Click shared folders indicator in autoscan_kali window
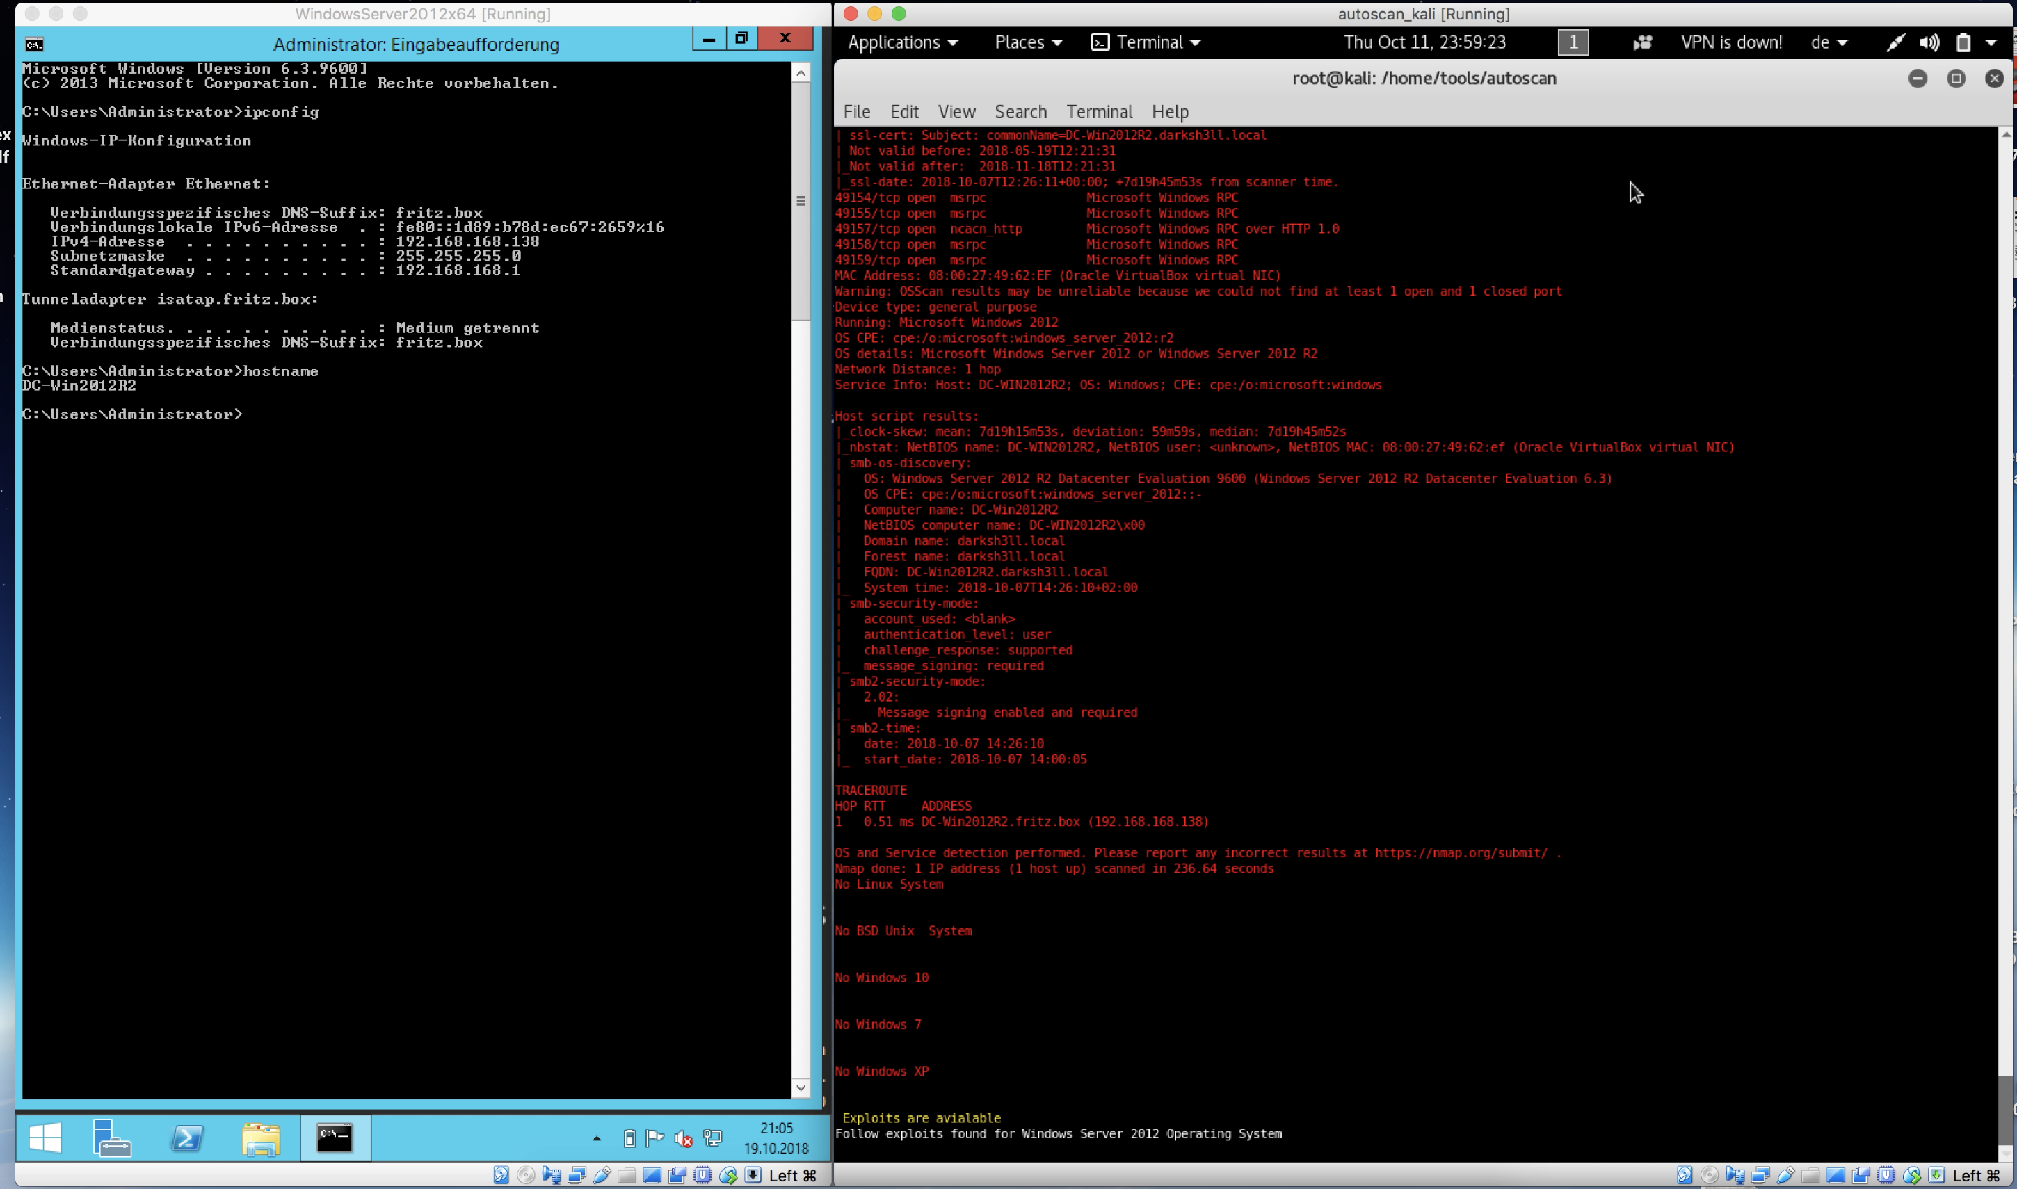Screen dimensions: 2017x1189 pyautogui.click(x=1810, y=1175)
